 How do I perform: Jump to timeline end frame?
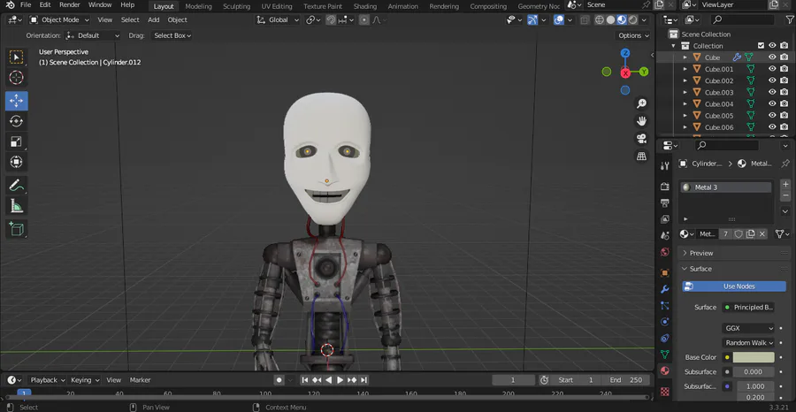[x=364, y=380]
